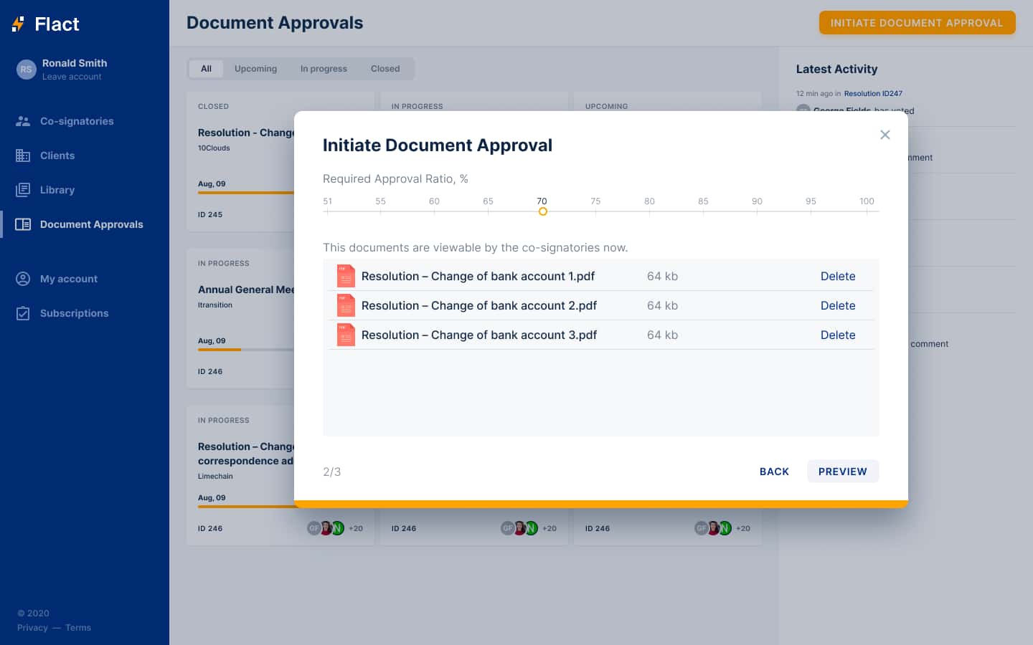
Task: Select the In progress tab
Action: pos(324,69)
